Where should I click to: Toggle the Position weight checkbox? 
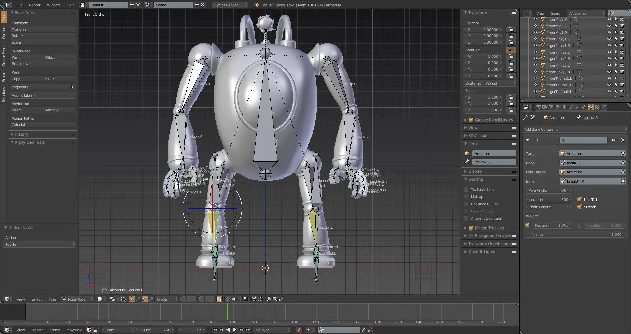click(527, 225)
